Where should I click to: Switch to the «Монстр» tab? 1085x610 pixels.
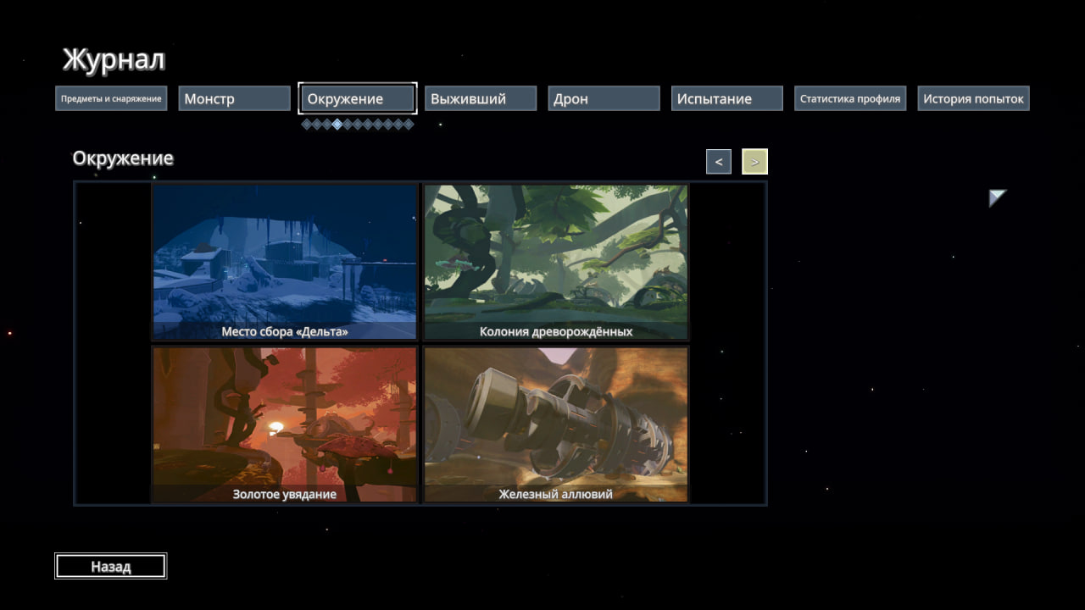[235, 98]
